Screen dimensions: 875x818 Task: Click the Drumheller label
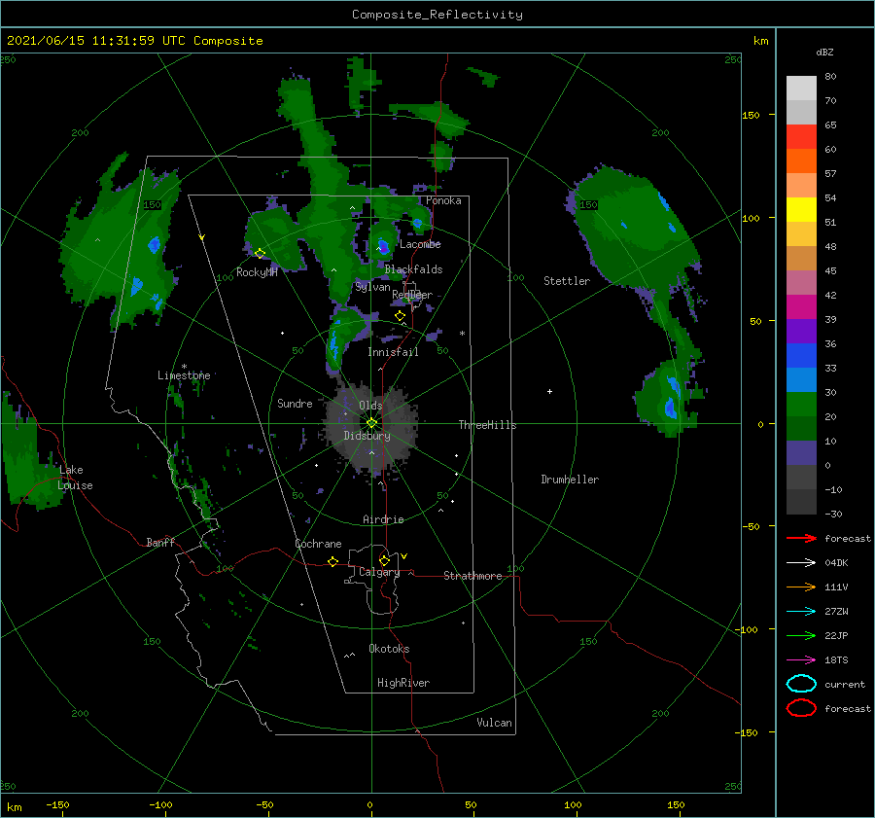(570, 480)
